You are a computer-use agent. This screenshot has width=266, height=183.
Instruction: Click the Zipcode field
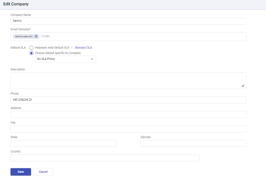pos(193,144)
